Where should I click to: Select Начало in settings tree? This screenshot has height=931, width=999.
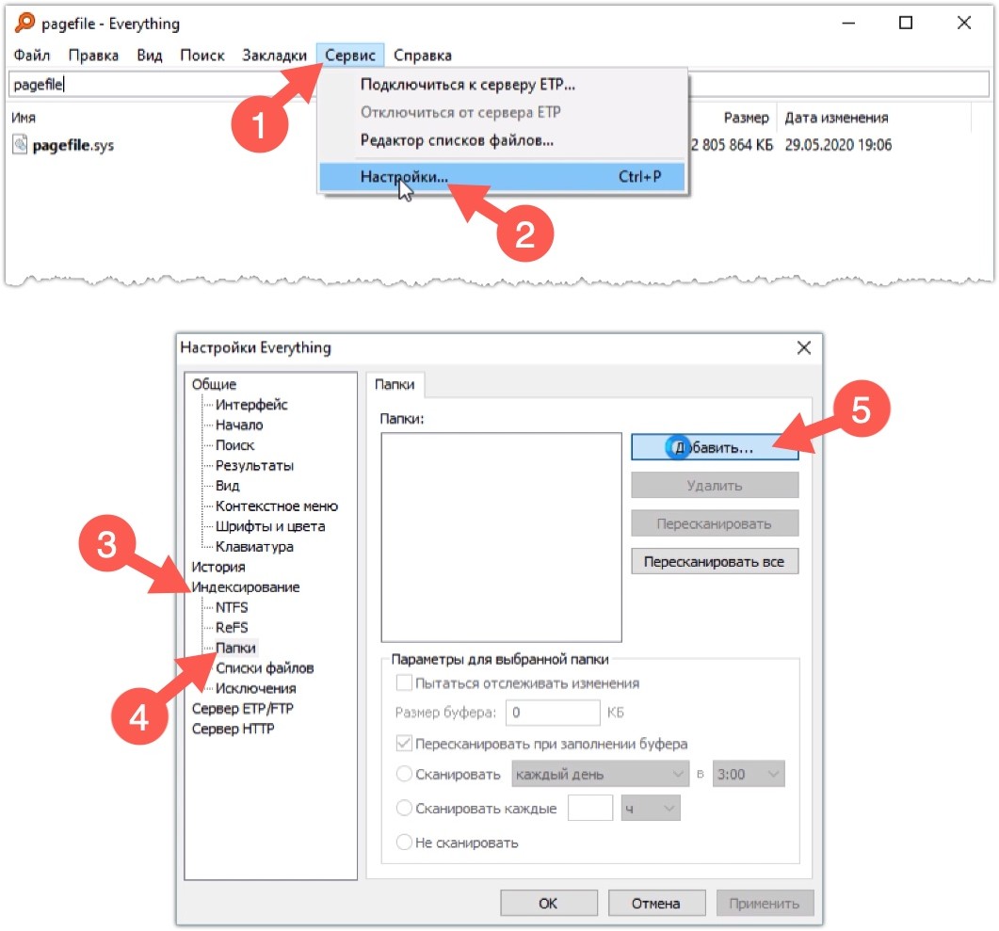239,425
